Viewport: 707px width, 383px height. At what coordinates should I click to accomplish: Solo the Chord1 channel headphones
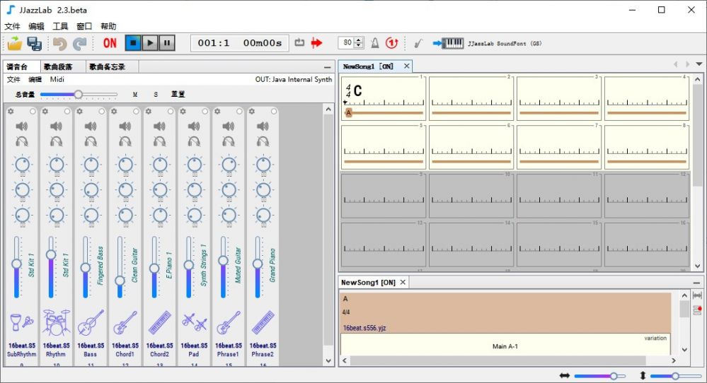coord(125,142)
